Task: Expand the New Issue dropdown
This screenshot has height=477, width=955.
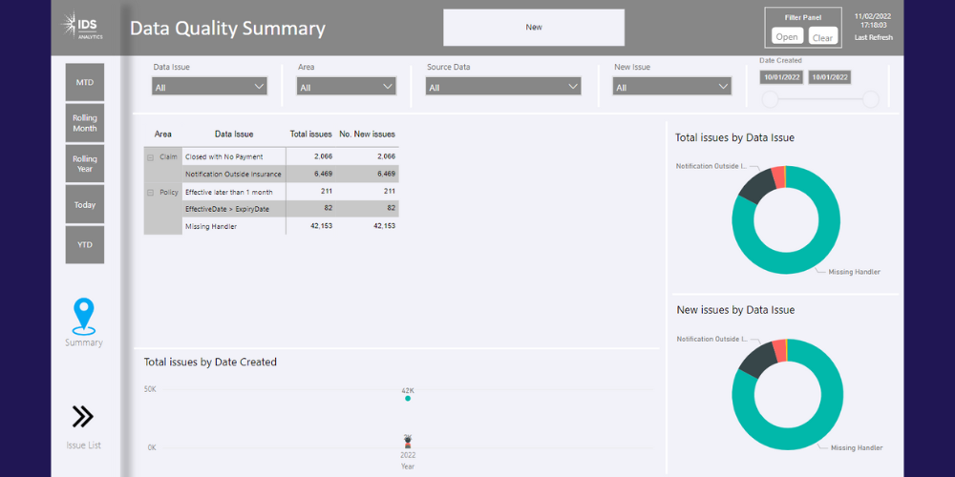Action: click(x=671, y=87)
